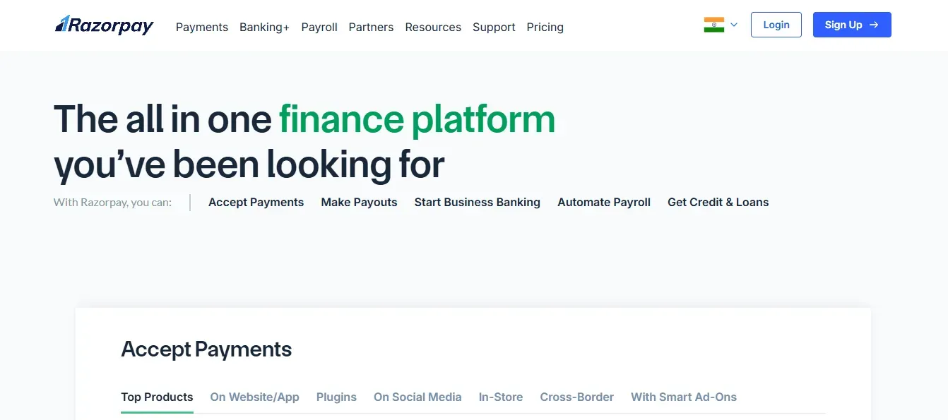
Task: Open the Payments menu
Action: 202,27
